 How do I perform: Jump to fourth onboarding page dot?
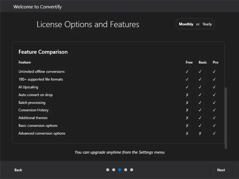pyautogui.click(x=126, y=170)
